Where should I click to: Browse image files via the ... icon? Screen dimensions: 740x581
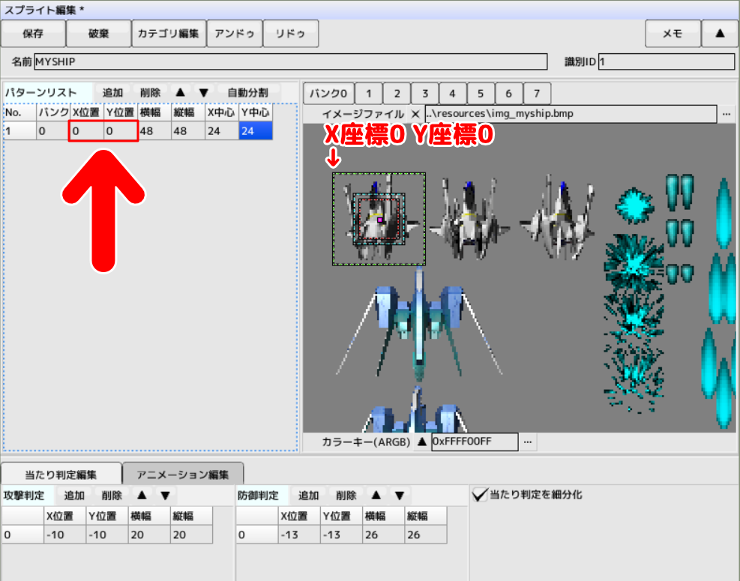726,114
